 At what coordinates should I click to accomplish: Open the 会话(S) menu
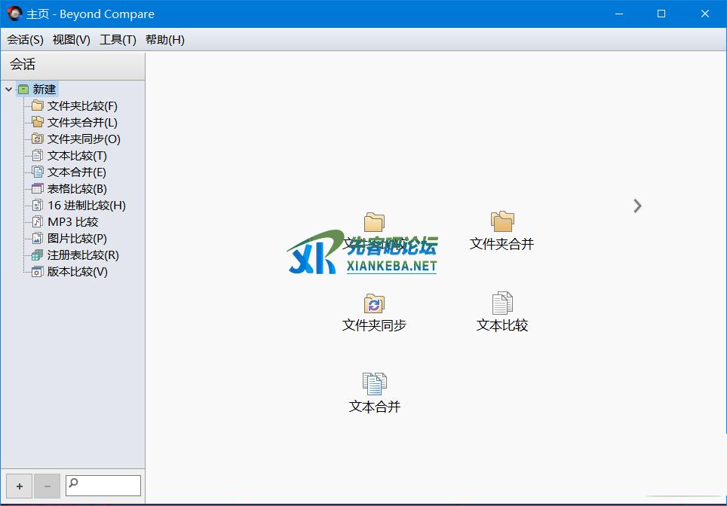pos(25,40)
